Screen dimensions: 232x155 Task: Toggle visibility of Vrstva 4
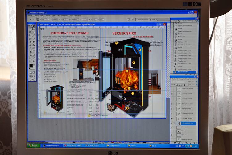pos(172,135)
